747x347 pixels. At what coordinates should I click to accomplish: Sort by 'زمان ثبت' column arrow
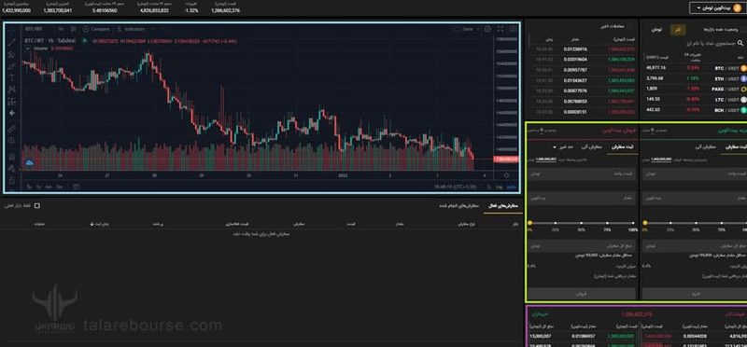(x=92, y=223)
